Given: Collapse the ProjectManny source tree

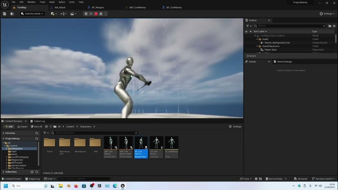Looking at the screenshot, I should pos(3,139).
